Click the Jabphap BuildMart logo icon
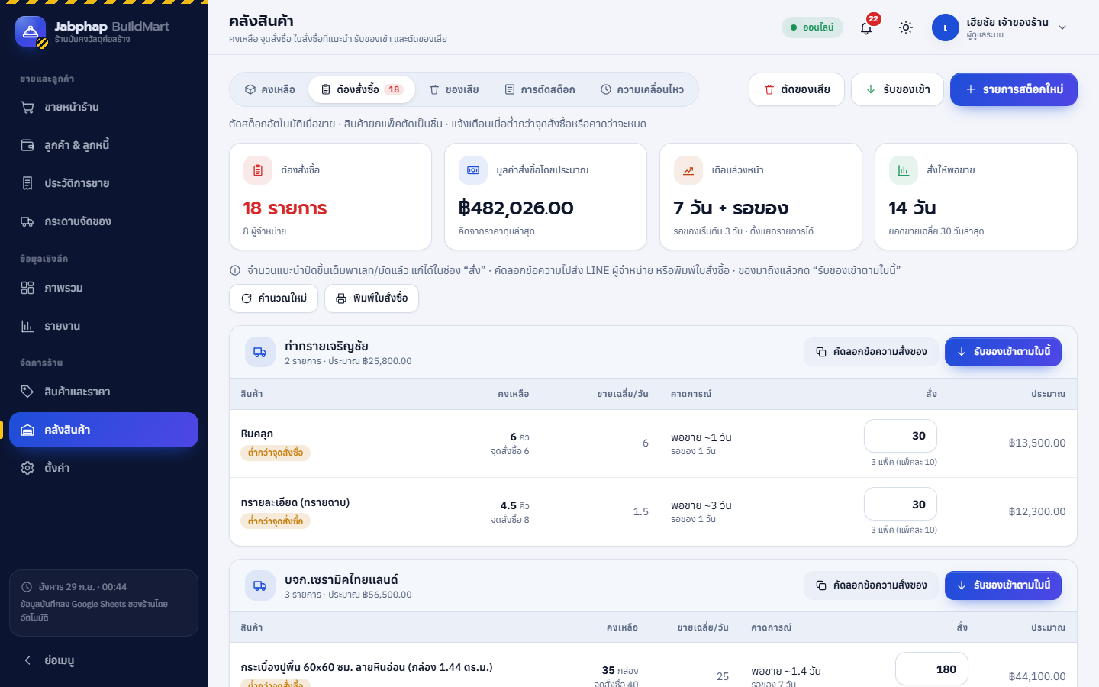This screenshot has width=1099, height=687. [31, 32]
